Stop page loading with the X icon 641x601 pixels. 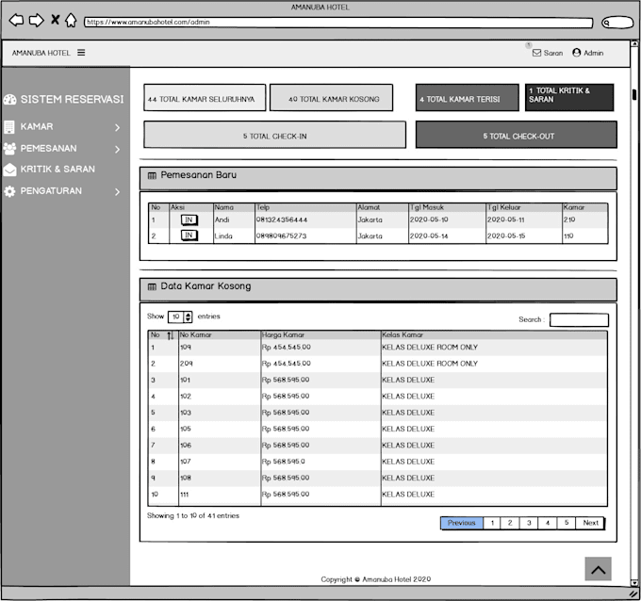(x=56, y=19)
